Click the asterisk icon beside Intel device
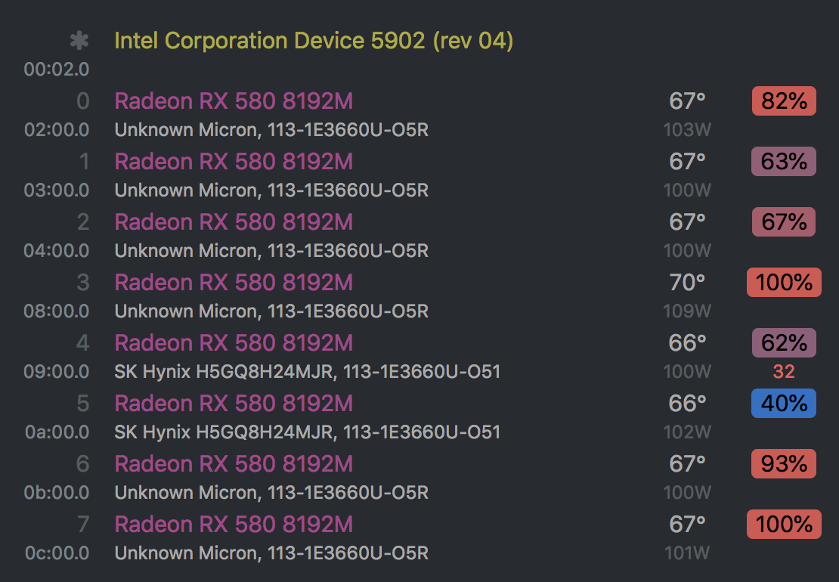Image resolution: width=839 pixels, height=582 pixels. 79,41
